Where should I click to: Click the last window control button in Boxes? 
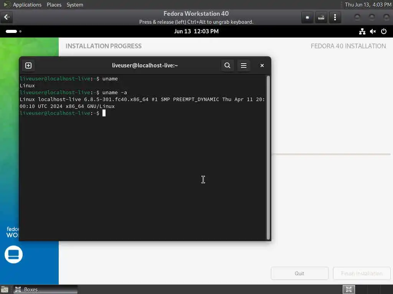point(386,17)
